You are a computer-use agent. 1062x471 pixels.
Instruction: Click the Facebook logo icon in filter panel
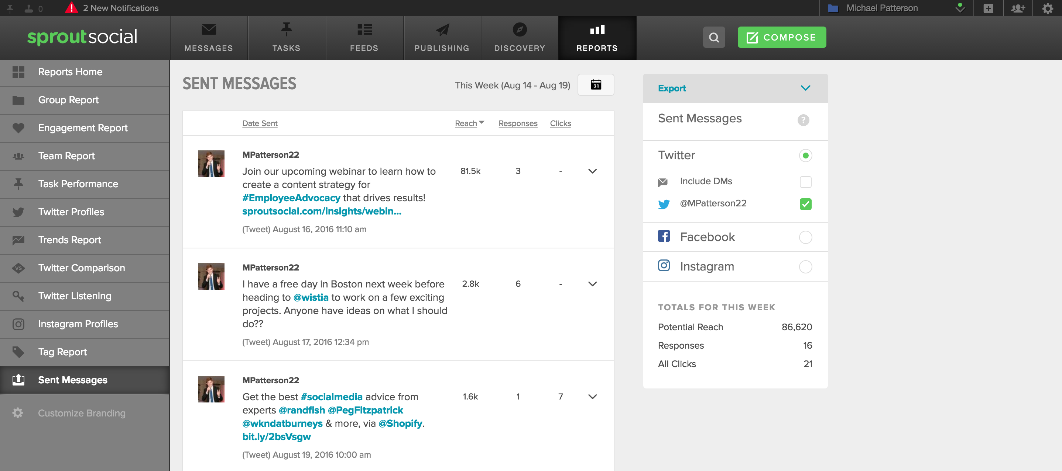(664, 236)
